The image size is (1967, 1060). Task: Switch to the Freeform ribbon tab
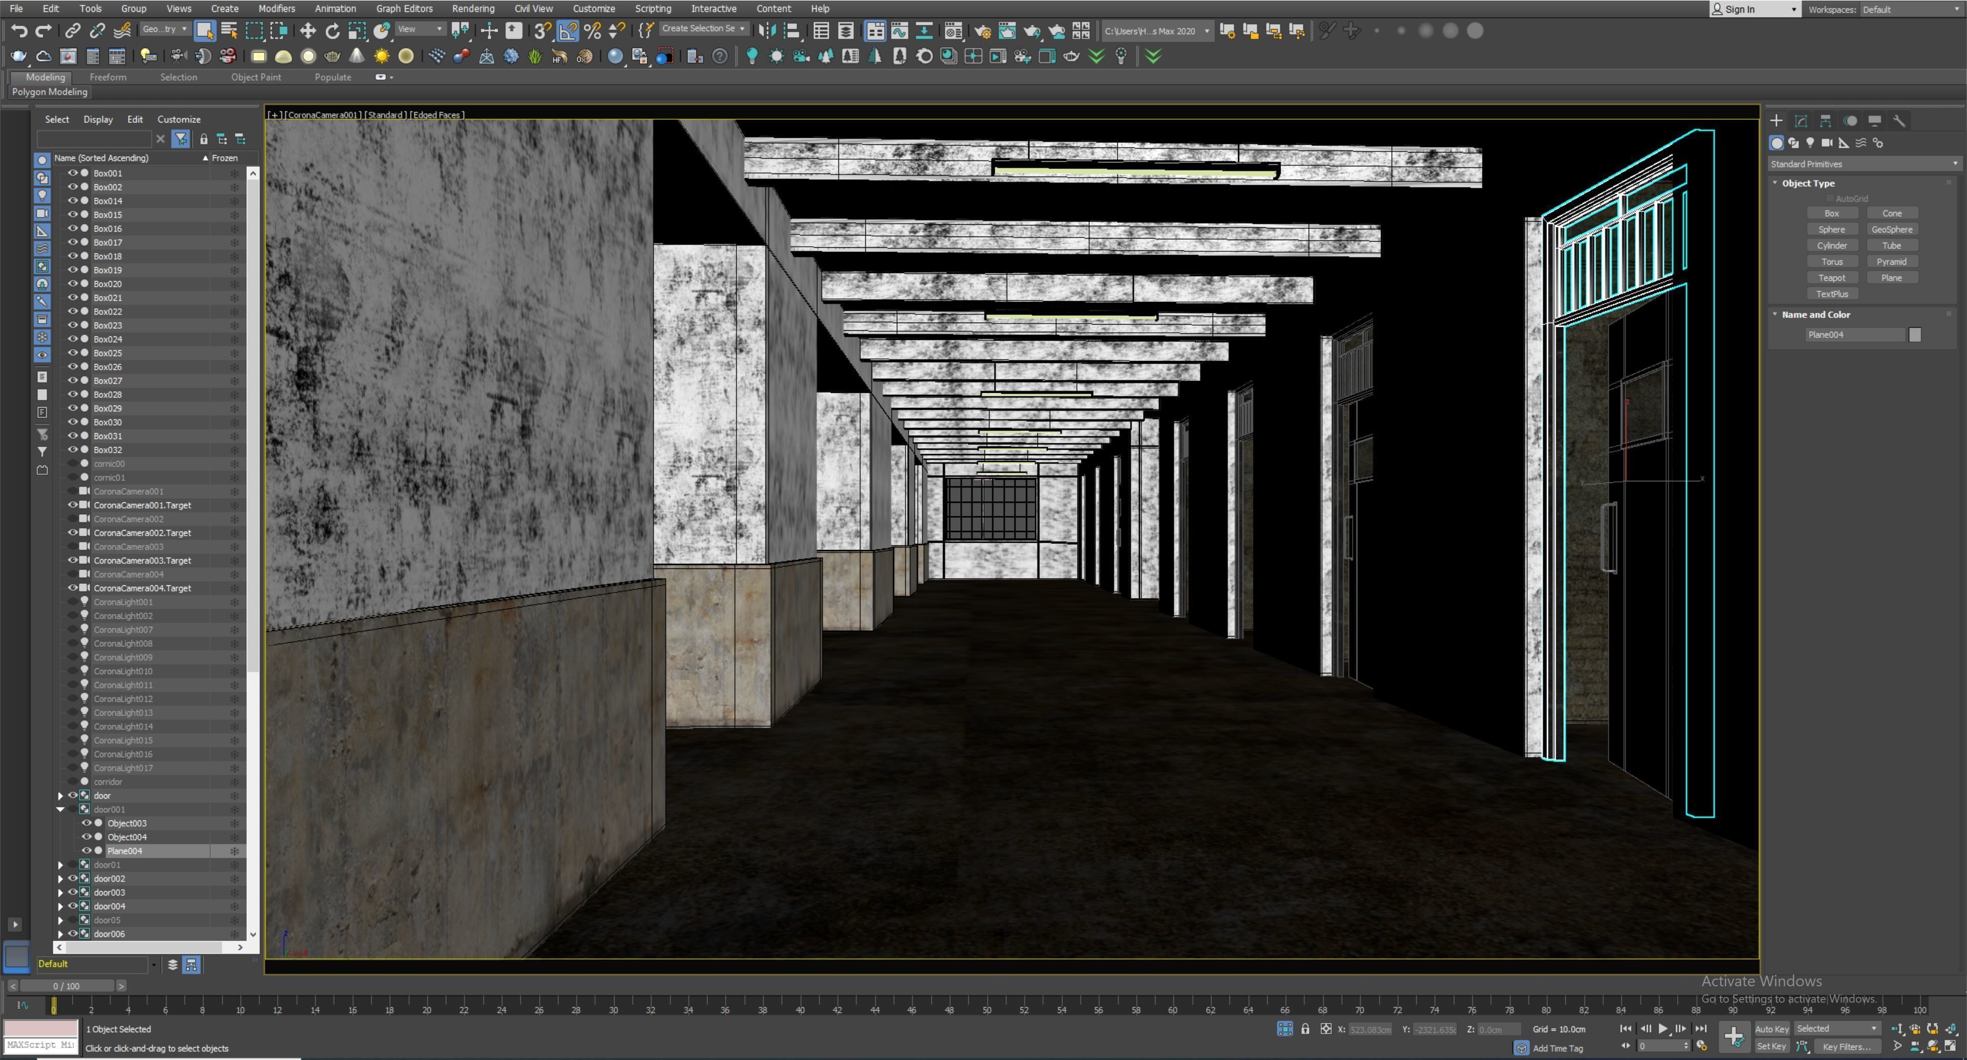(x=108, y=77)
